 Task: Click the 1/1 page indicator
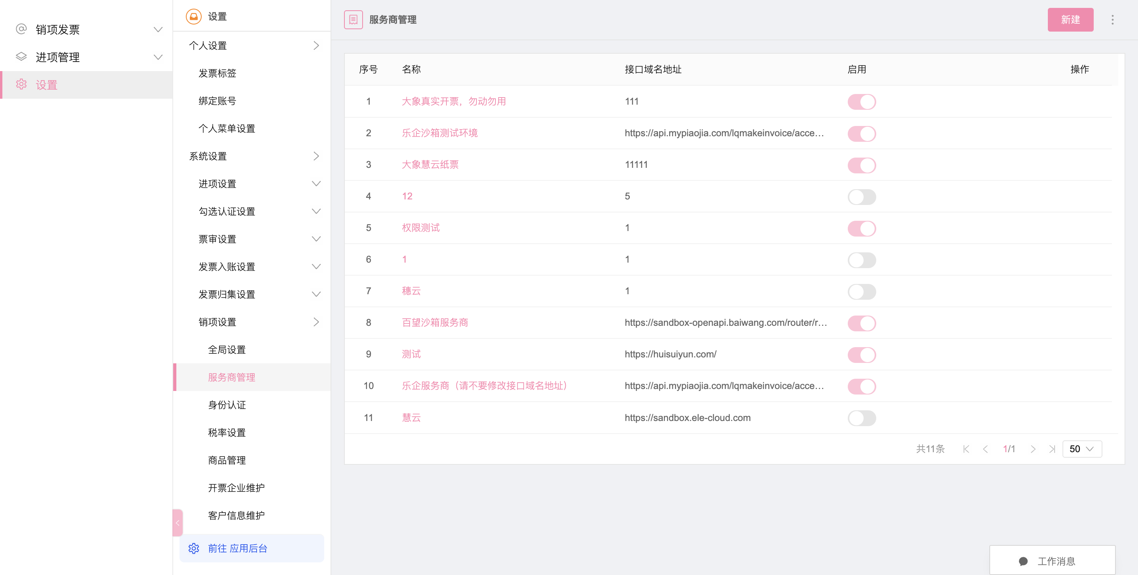(1009, 449)
